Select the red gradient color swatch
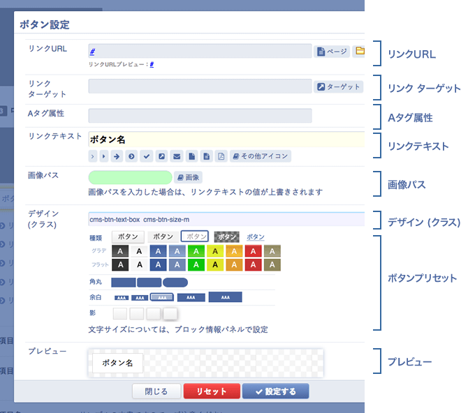The width and height of the screenshot is (475, 413). click(x=253, y=251)
